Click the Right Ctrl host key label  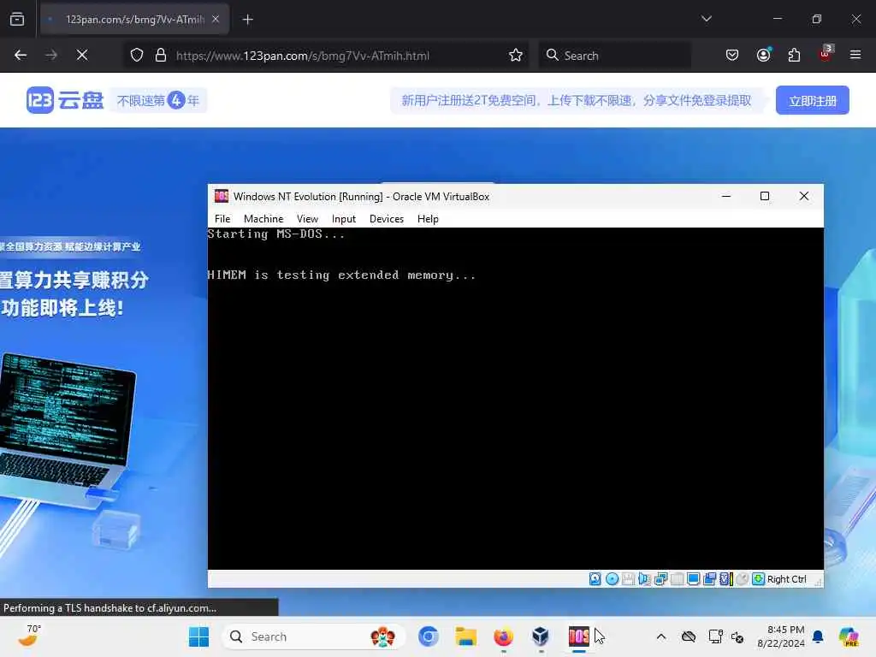[787, 579]
